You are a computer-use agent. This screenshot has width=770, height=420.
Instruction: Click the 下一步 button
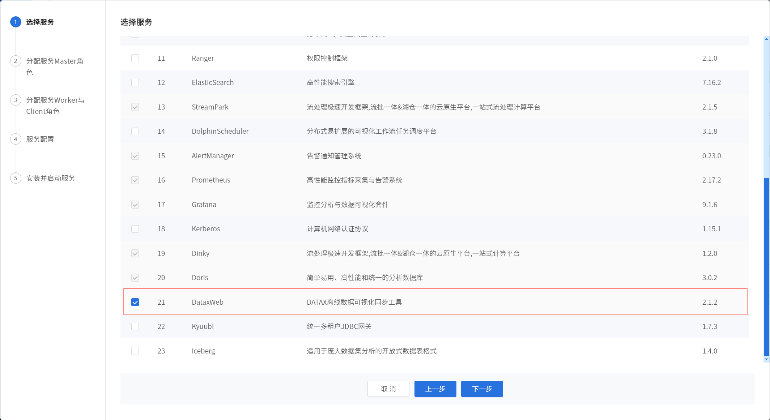(x=482, y=389)
